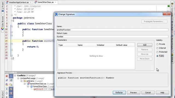Click 'package jetbrains' text in editor
The height and width of the screenshot is (98, 175).
[24, 18]
